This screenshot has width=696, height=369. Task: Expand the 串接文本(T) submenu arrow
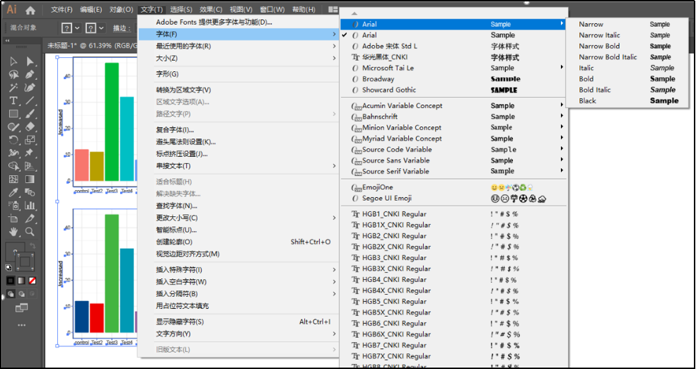point(335,166)
